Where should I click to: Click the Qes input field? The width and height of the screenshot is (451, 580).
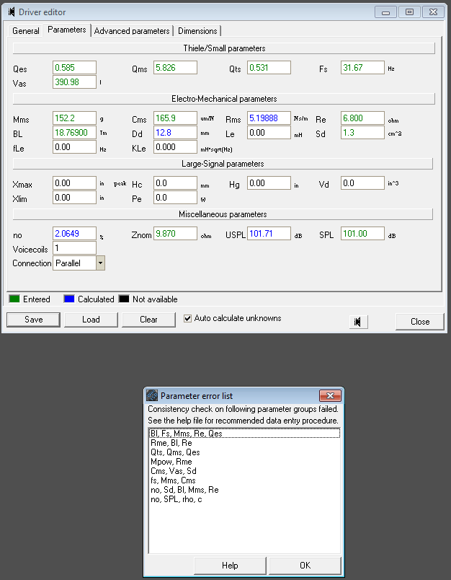click(74, 68)
